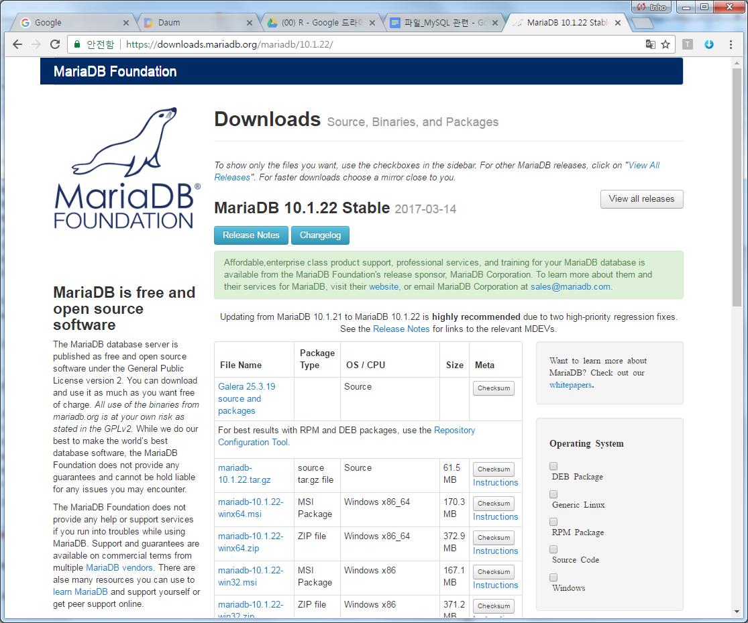Close the Google tab
The image size is (748, 623).
click(126, 22)
